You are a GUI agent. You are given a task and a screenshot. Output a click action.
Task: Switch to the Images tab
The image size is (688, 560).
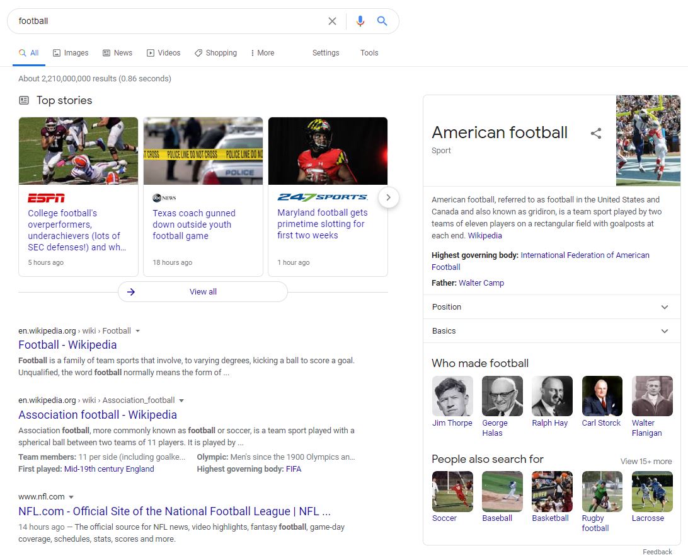[x=71, y=53]
